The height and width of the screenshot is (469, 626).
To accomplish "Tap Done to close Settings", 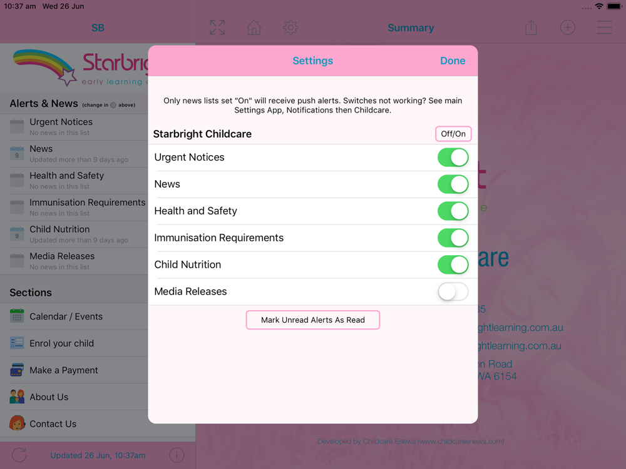I will [453, 61].
